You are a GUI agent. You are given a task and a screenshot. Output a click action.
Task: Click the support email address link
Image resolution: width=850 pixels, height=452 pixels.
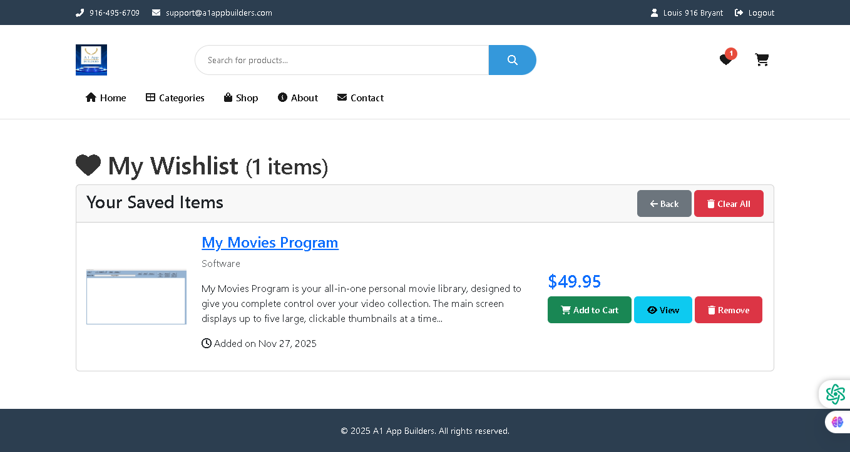click(218, 13)
